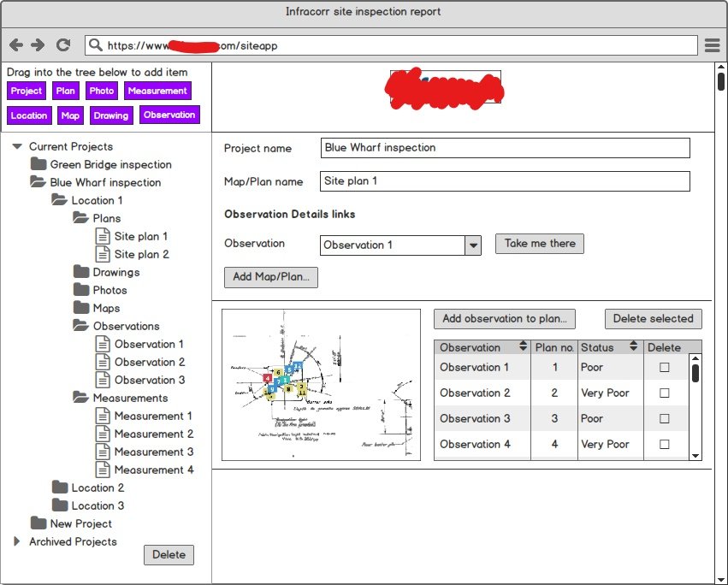Open the Observation 1 dropdown arrow
This screenshot has height=585, width=728.
[x=473, y=245]
